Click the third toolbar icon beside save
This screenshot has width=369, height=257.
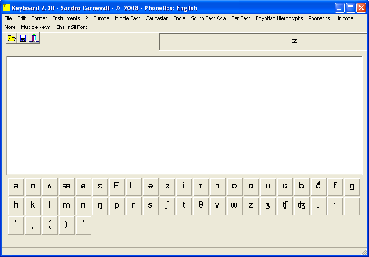34,38
